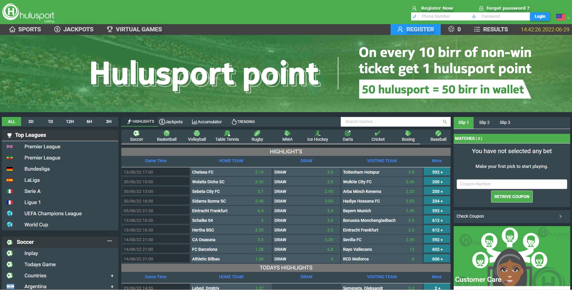
Task: Open the JACKPOTS menu
Action: tap(74, 29)
